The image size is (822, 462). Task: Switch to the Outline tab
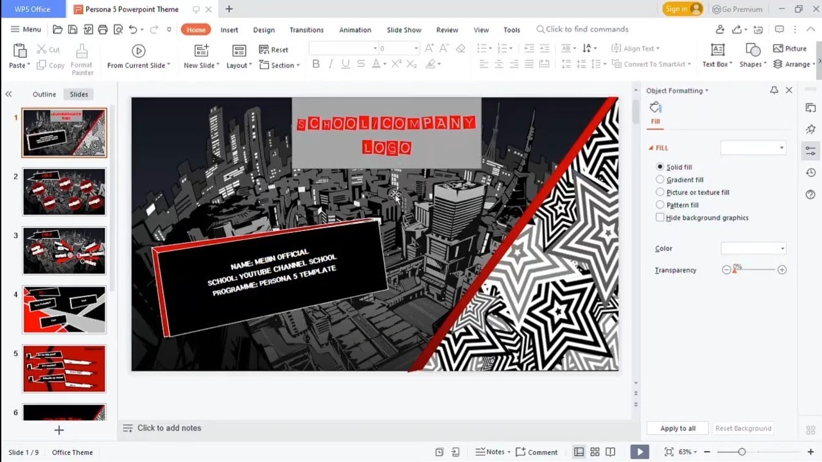44,94
